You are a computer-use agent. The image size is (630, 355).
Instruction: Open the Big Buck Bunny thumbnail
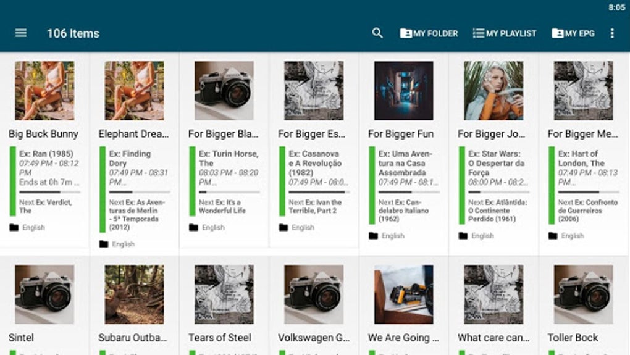[x=44, y=90]
